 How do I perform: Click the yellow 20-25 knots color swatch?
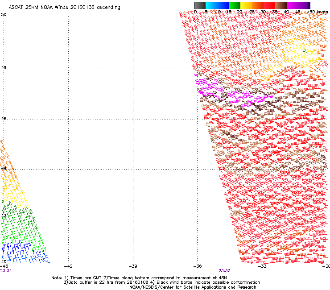click(246, 5)
